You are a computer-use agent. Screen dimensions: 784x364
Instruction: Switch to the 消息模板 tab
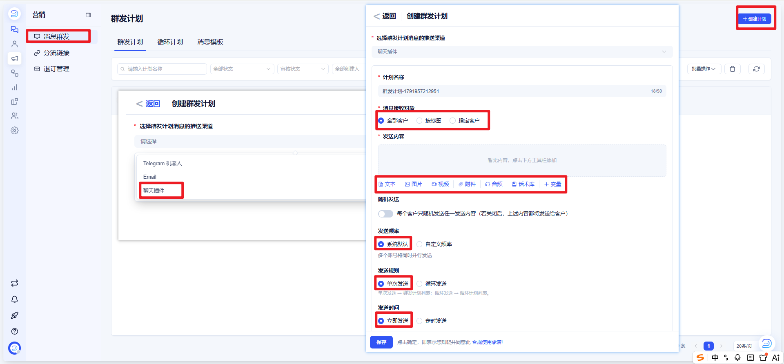(x=210, y=42)
